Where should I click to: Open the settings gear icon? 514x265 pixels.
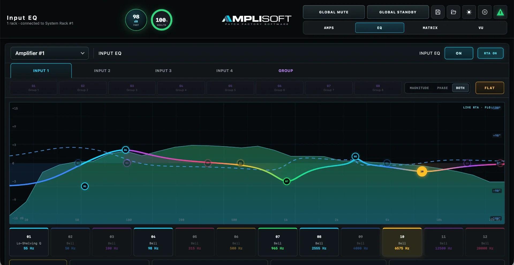485,12
